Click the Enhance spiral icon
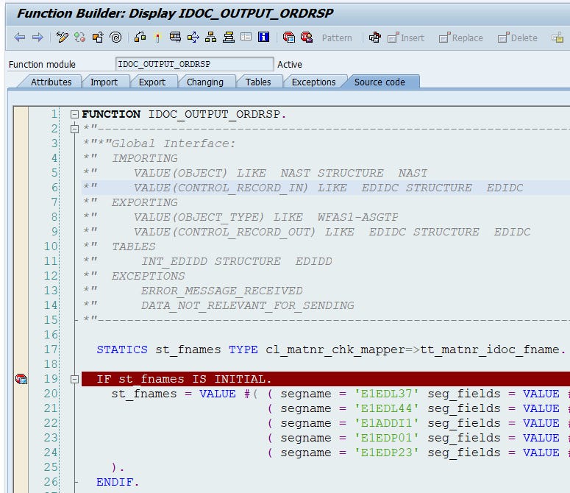The height and width of the screenshot is (493, 570). pos(115,37)
